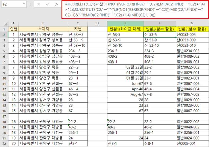Click the formula bar options dots

[30, 4]
